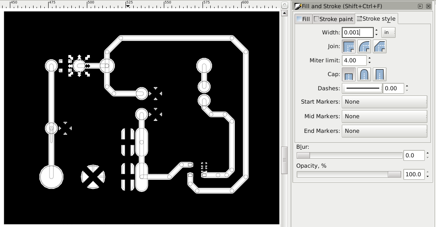Select the butt cap icon
The width and height of the screenshot is (436, 227).
(x=349, y=74)
